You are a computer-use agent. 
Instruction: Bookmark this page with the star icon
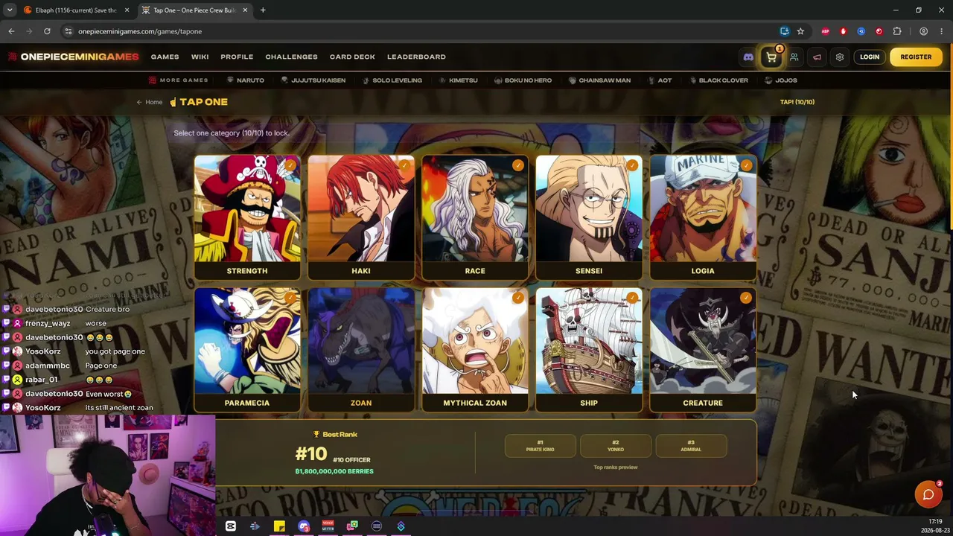[x=800, y=31]
